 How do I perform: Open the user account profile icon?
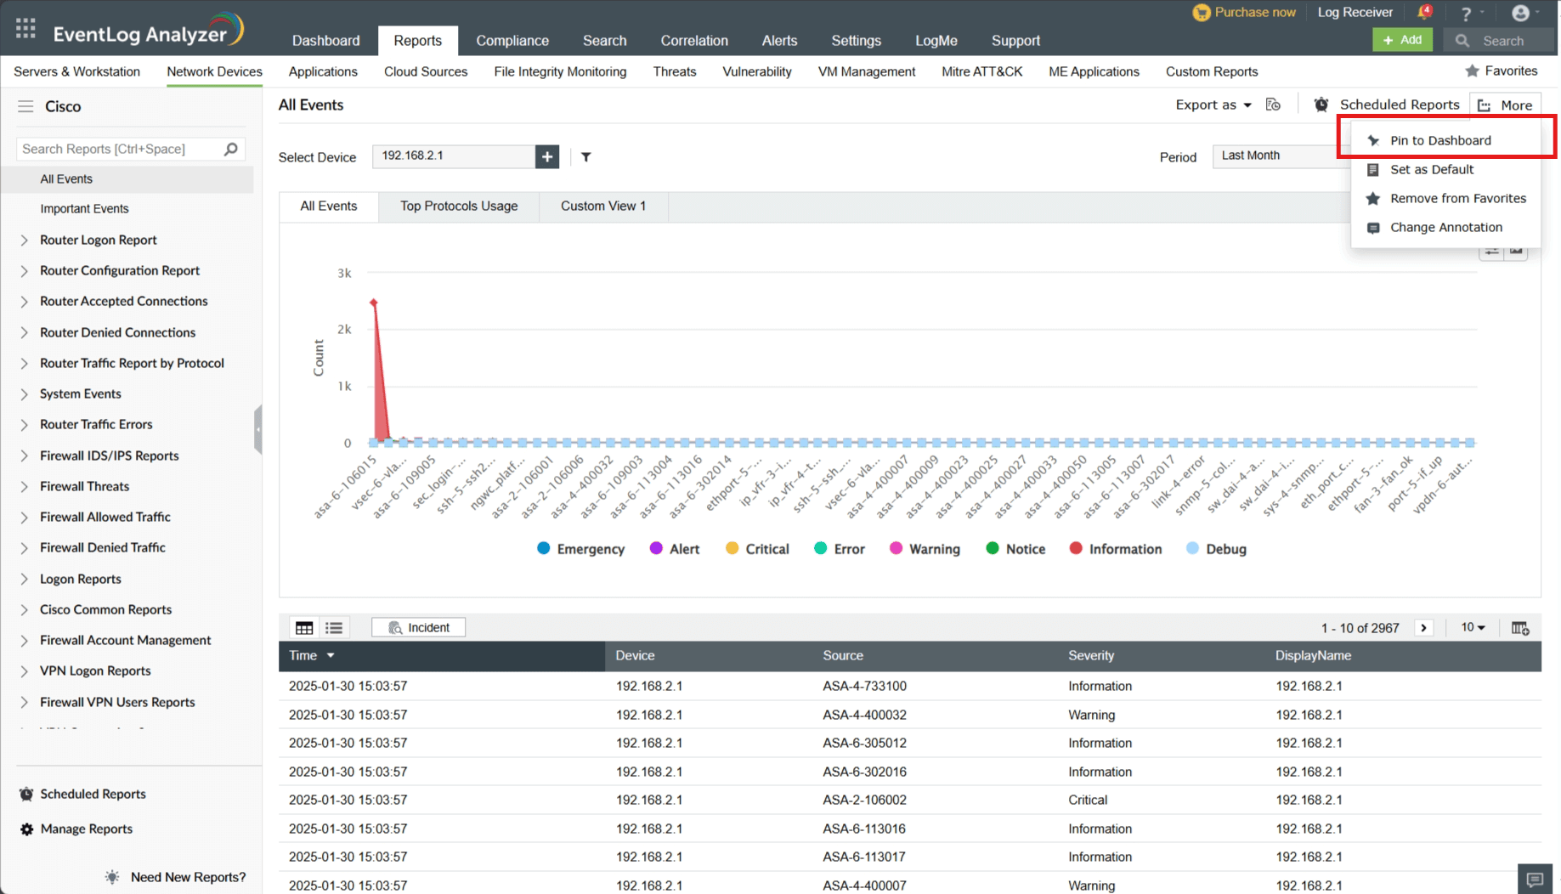tap(1520, 13)
